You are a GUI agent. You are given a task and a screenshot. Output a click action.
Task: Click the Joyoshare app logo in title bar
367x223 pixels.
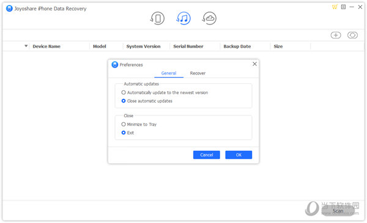tap(9, 9)
